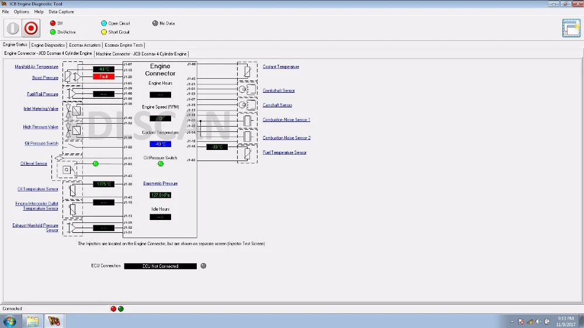Click the green On/Active legend indicator

pos(53,32)
